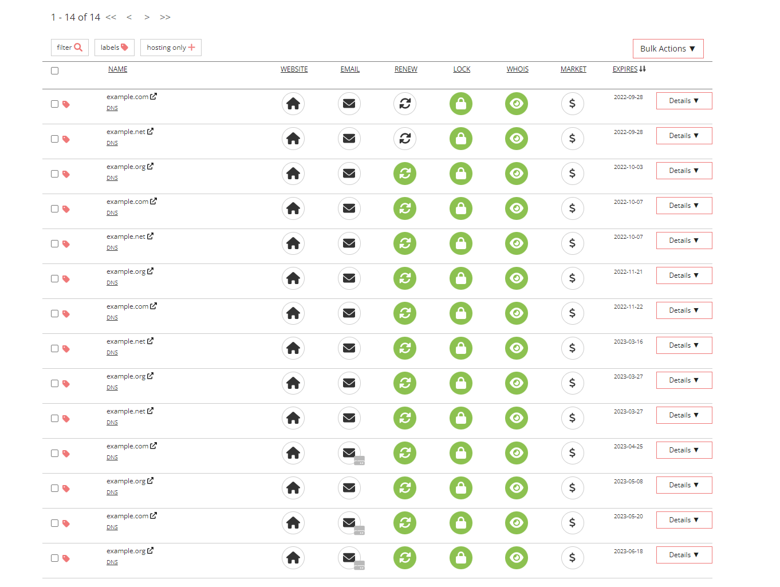Open WHOIS via the eye icon for example.net
The width and height of the screenshot is (780, 587).
click(x=516, y=139)
